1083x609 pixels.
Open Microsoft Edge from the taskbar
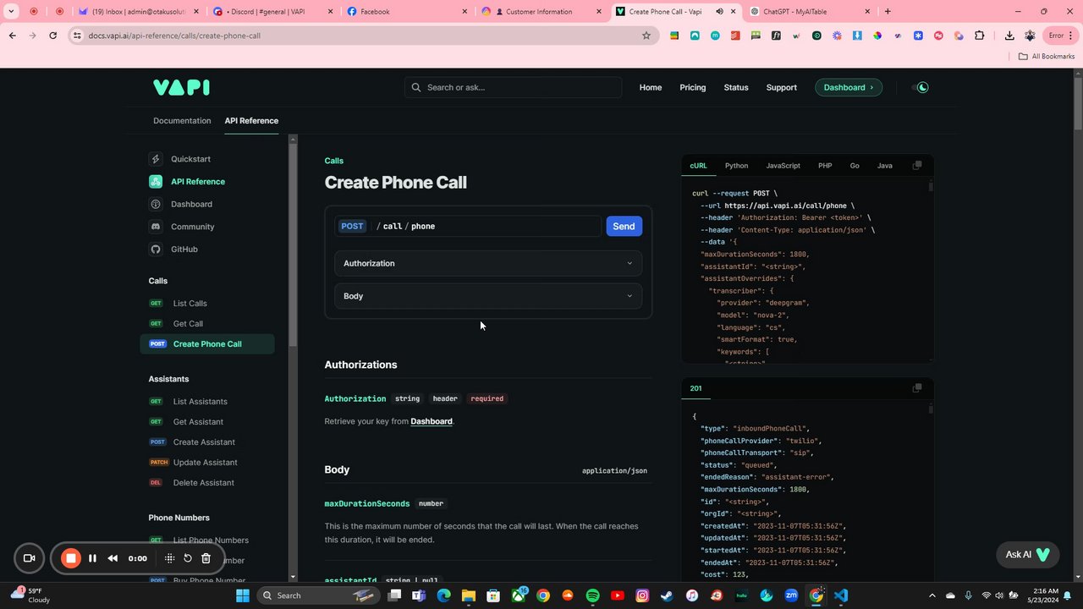(444, 595)
